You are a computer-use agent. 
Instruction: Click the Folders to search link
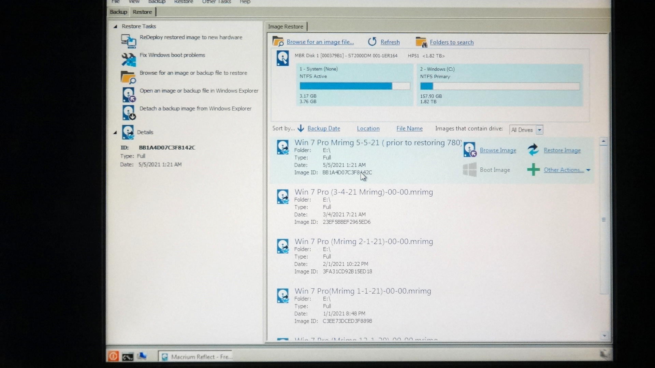coord(452,42)
